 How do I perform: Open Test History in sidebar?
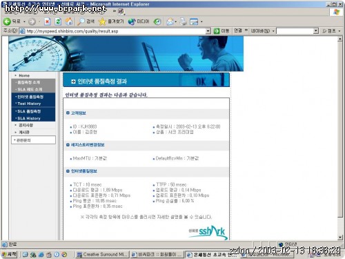tap(29, 104)
